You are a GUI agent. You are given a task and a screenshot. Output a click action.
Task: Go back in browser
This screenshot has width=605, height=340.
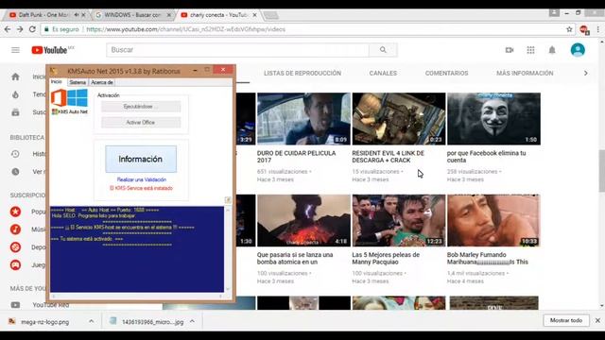[x=8, y=29]
